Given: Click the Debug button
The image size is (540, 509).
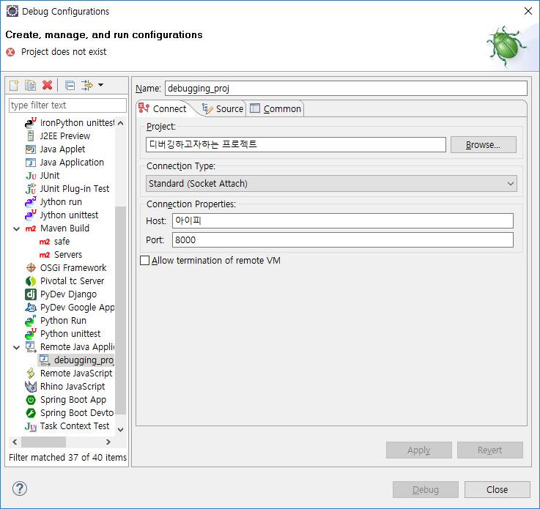Looking at the screenshot, I should coord(425,490).
